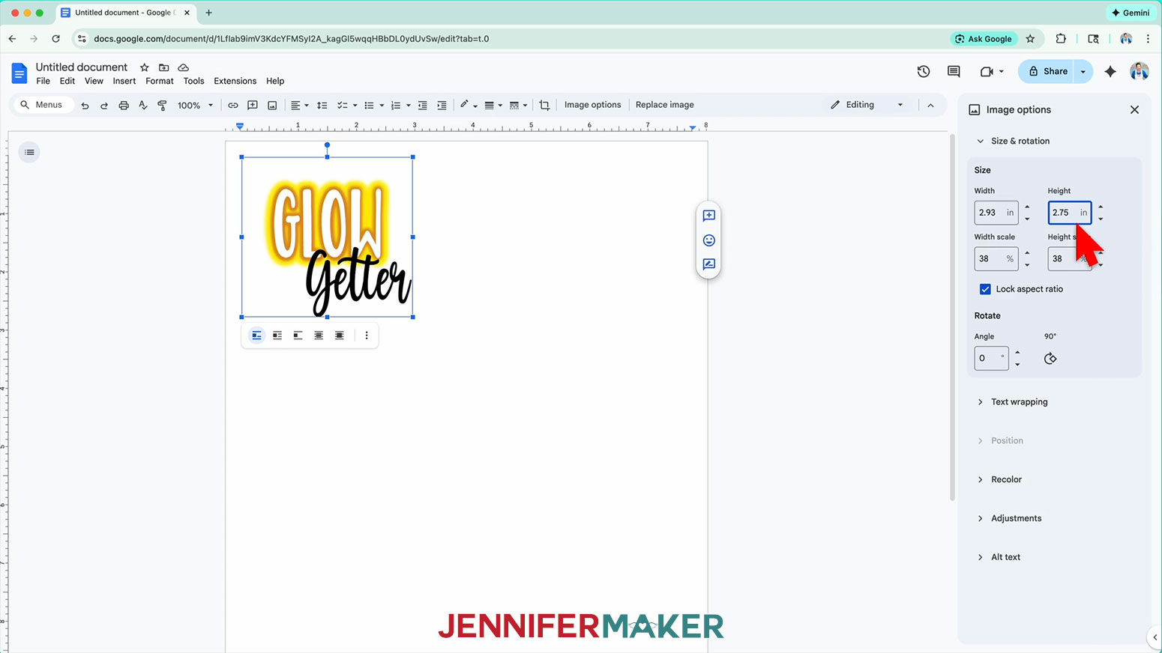Click the Insert image toolbar icon
This screenshot has width=1162, height=653.
tap(272, 106)
